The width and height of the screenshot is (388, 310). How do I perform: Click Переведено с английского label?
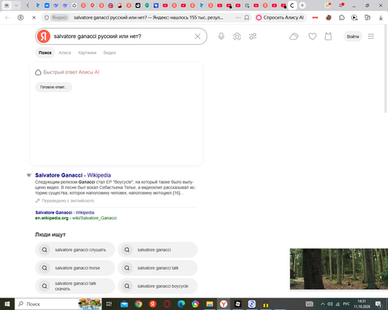68,201
